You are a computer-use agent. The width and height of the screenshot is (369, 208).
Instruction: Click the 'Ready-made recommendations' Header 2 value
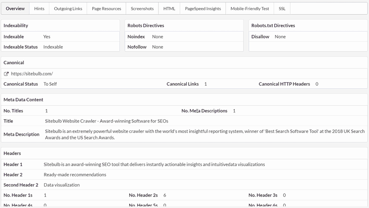[75, 174]
